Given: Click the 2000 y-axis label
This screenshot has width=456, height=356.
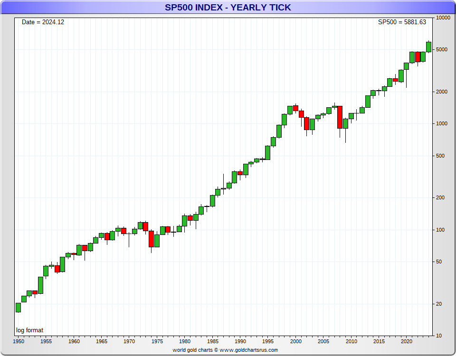Looking at the screenshot, I should [442, 92].
